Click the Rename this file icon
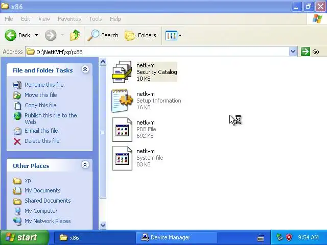The width and height of the screenshot is (327, 245). [x=17, y=85]
